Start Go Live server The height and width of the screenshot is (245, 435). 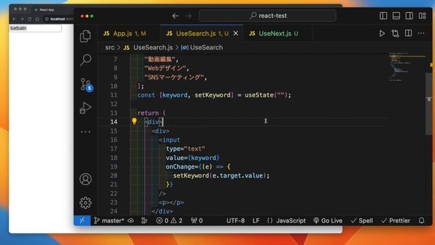point(328,220)
